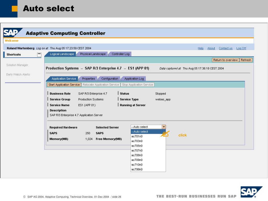The height and width of the screenshot is (201, 268).
Task: Click the 'Business Role' label
Action: click(x=60, y=93)
